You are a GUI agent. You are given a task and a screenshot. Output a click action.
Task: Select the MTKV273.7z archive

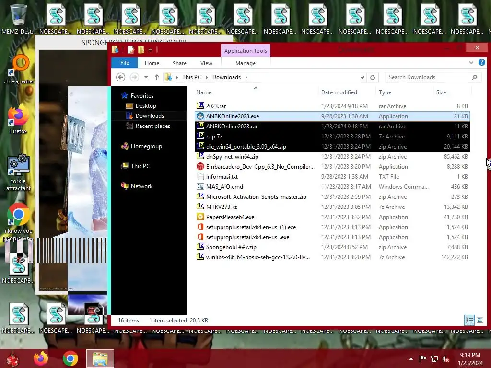pos(332,207)
